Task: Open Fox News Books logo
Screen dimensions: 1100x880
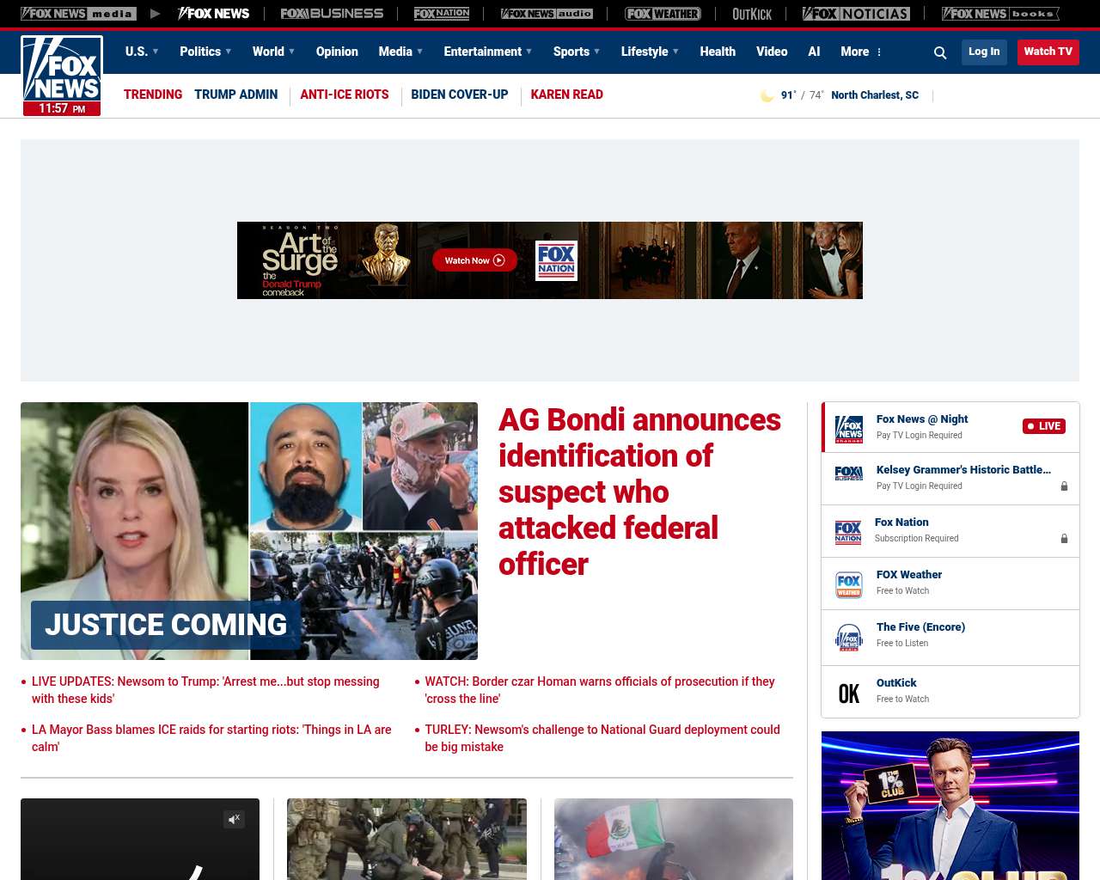Action: (1000, 14)
